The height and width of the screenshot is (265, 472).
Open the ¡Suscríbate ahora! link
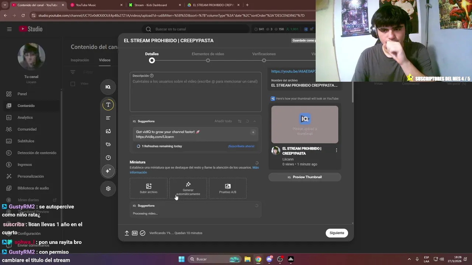[x=241, y=146]
